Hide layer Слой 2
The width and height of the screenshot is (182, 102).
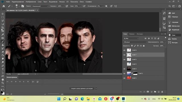coord(125,73)
